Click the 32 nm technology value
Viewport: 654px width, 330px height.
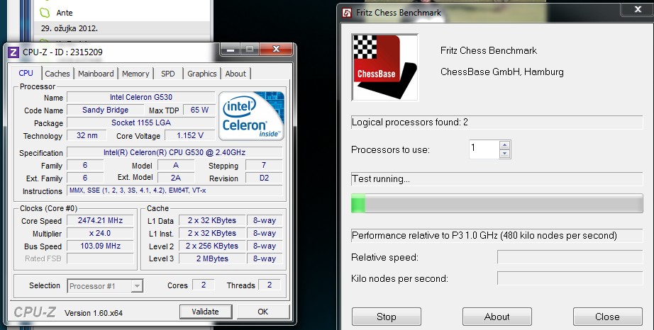tap(87, 136)
